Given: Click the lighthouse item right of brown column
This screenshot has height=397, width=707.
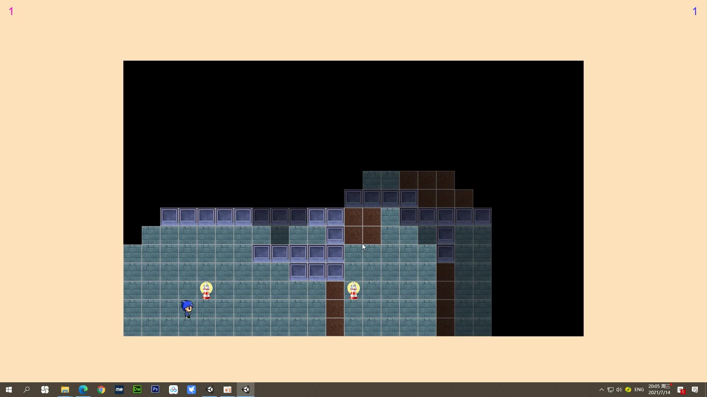Looking at the screenshot, I should [x=353, y=290].
